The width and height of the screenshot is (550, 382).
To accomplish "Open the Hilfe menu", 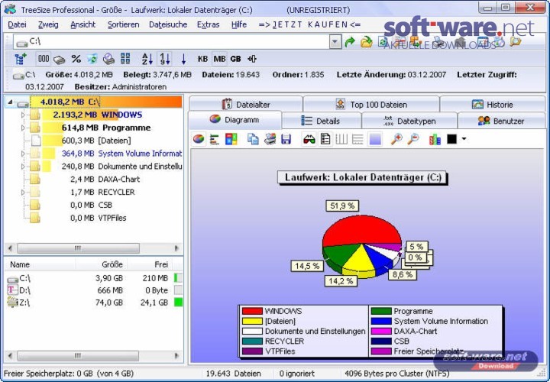I will (239, 24).
